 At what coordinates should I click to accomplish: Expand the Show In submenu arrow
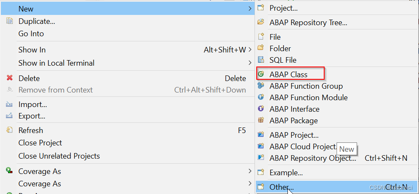pyautogui.click(x=250, y=50)
